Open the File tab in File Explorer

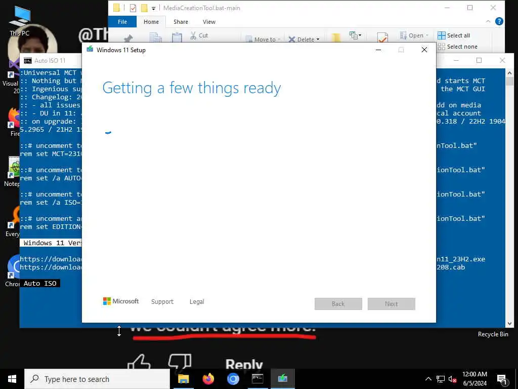point(122,22)
